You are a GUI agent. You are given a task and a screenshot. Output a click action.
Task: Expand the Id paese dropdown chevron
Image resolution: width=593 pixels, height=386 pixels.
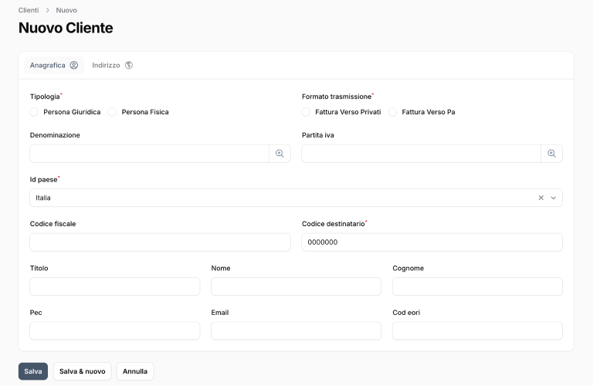(554, 198)
